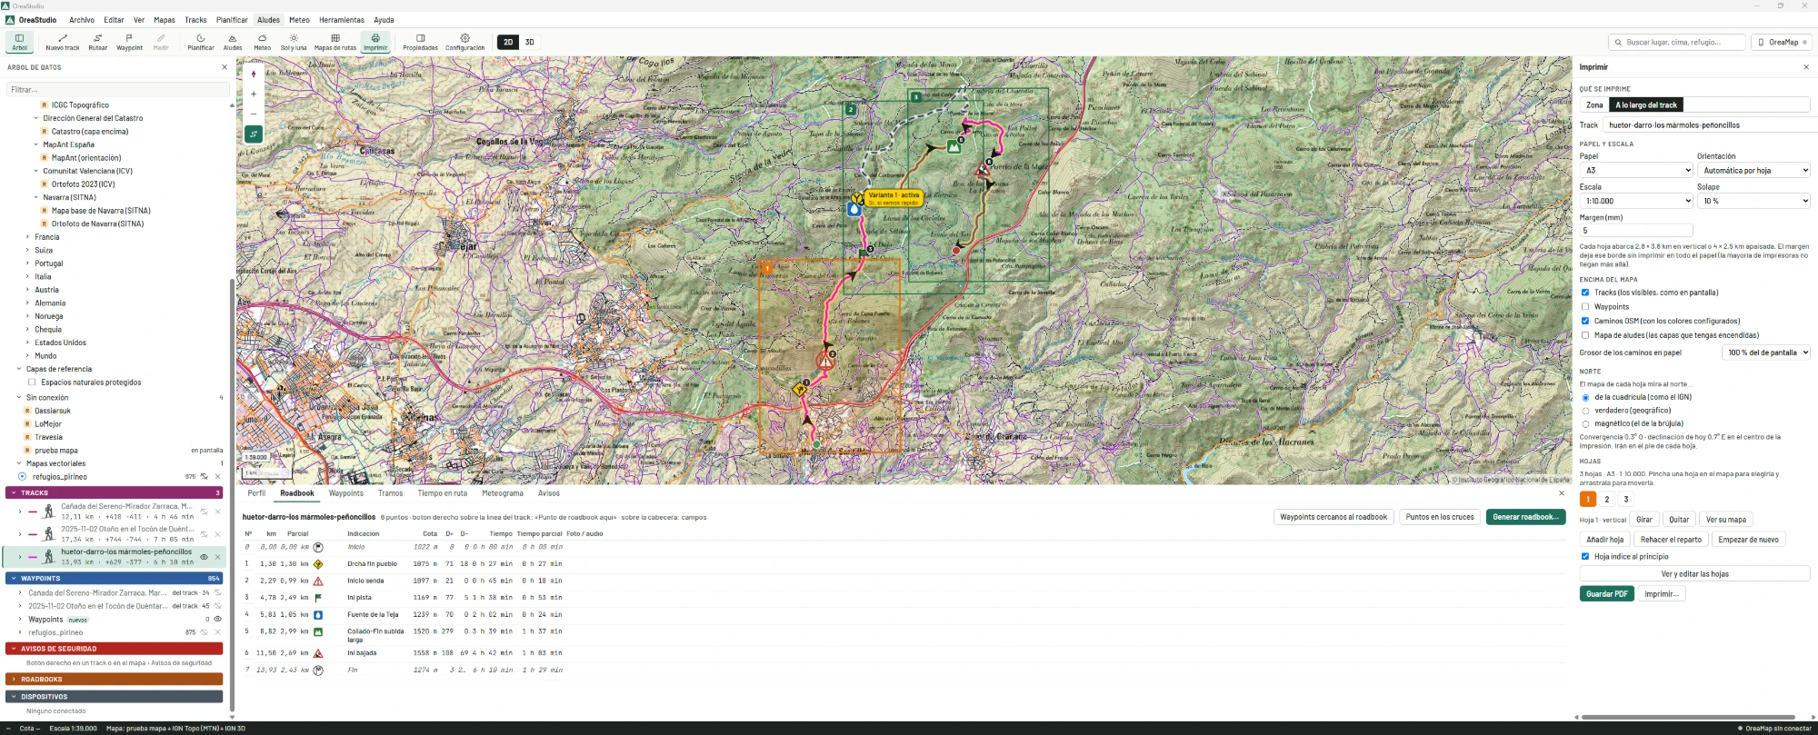
Task: Select sheet number 2 button
Action: (1607, 499)
